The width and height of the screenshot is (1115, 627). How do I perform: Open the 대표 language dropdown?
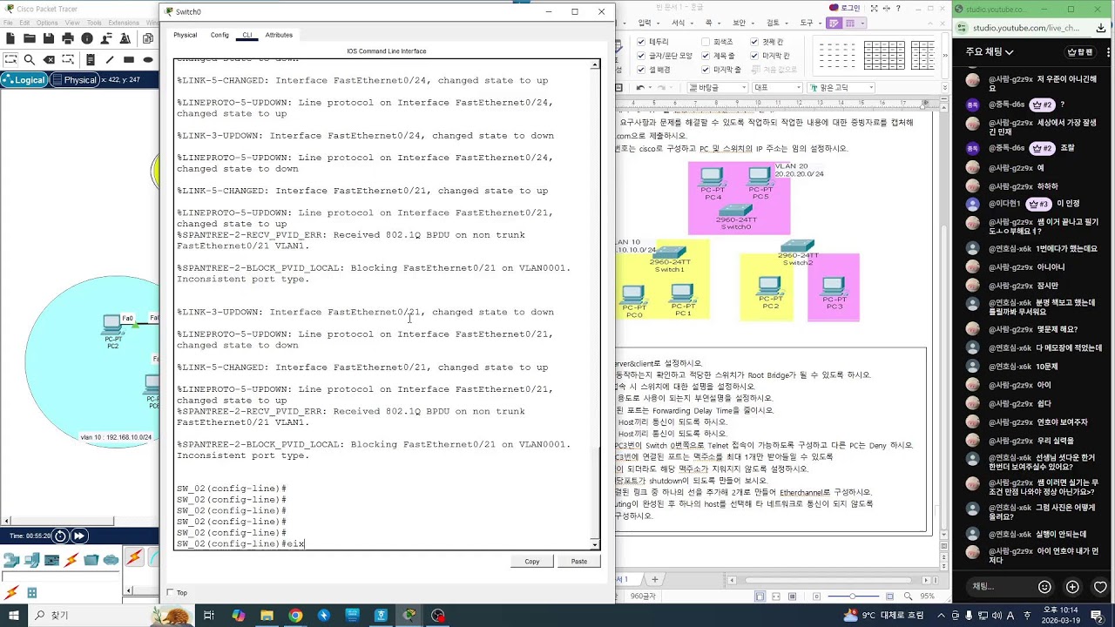tap(777, 87)
